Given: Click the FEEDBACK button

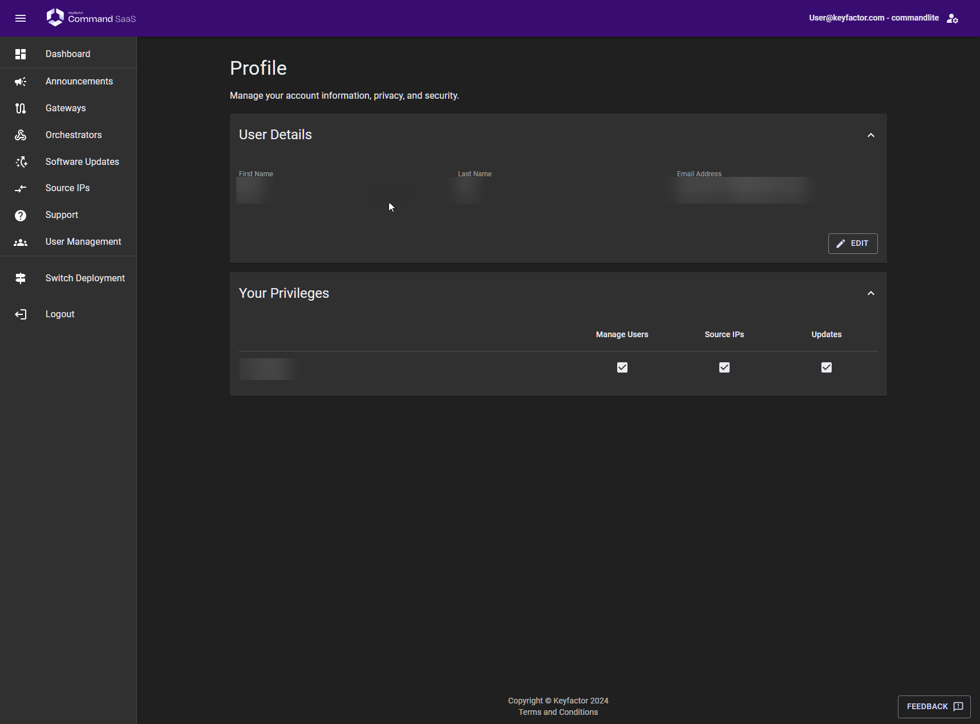Looking at the screenshot, I should (934, 706).
